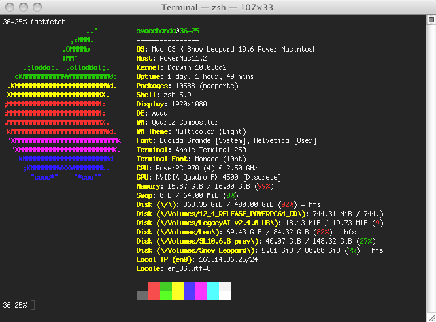Click the WM value 'Quartz Compositor'
The width and height of the screenshot is (436, 322).
(185, 122)
